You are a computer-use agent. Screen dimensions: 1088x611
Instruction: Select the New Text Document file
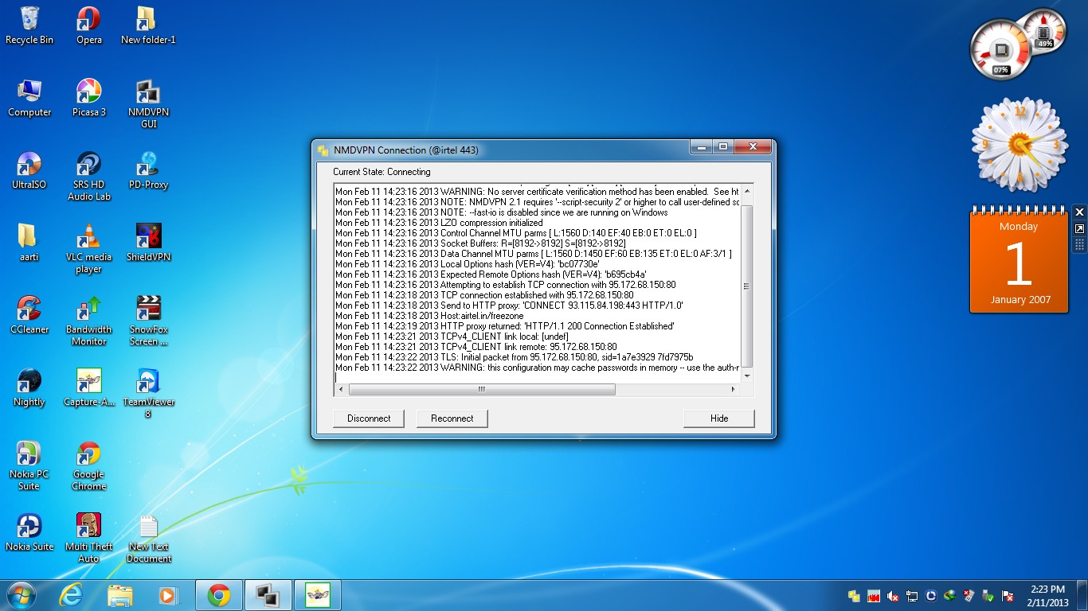(x=148, y=538)
